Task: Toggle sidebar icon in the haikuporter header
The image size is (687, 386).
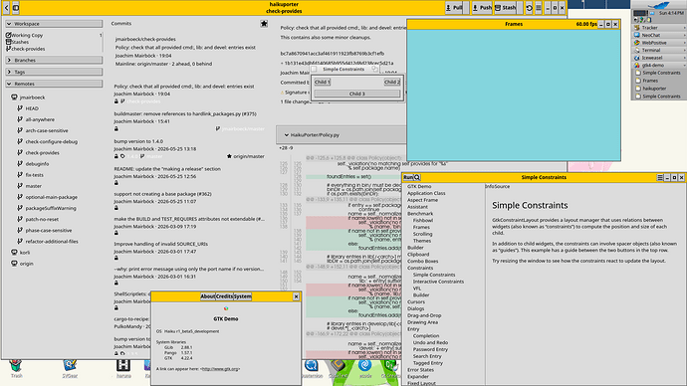Action: 16,7
